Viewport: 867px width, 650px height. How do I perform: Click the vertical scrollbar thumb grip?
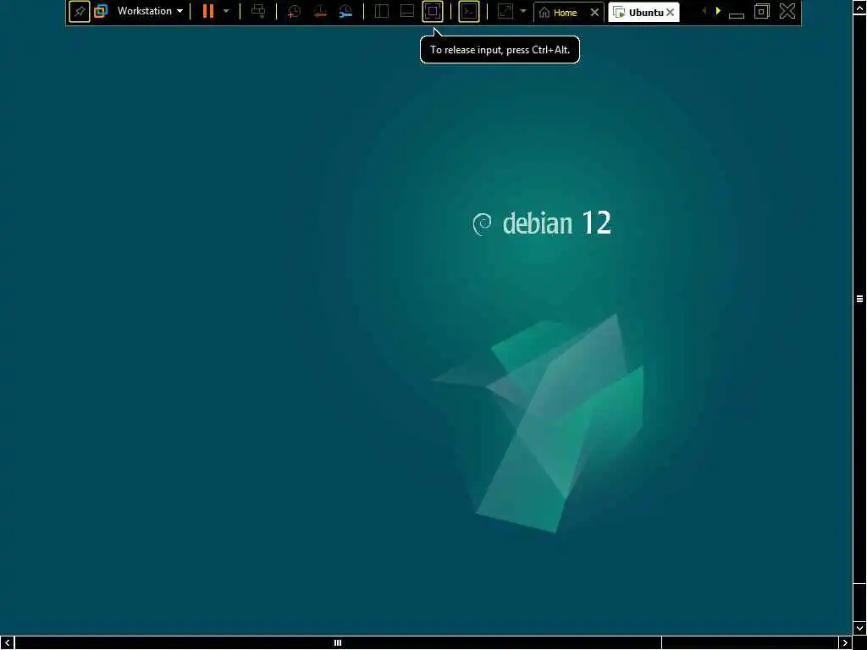pyautogui.click(x=860, y=299)
